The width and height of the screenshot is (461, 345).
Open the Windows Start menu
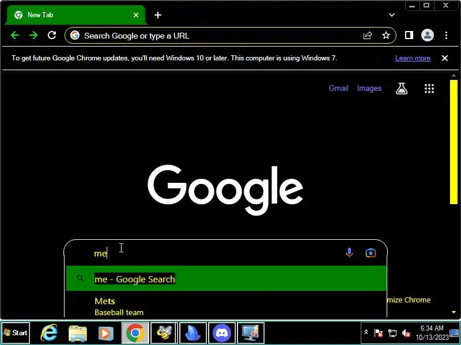pos(16,333)
